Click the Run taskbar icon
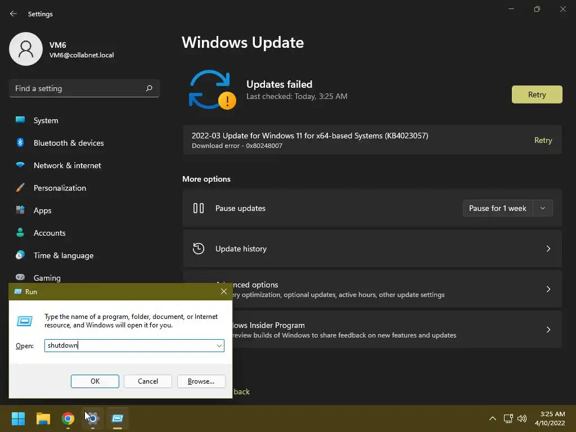Viewport: 576px width, 432px height. coord(118,418)
